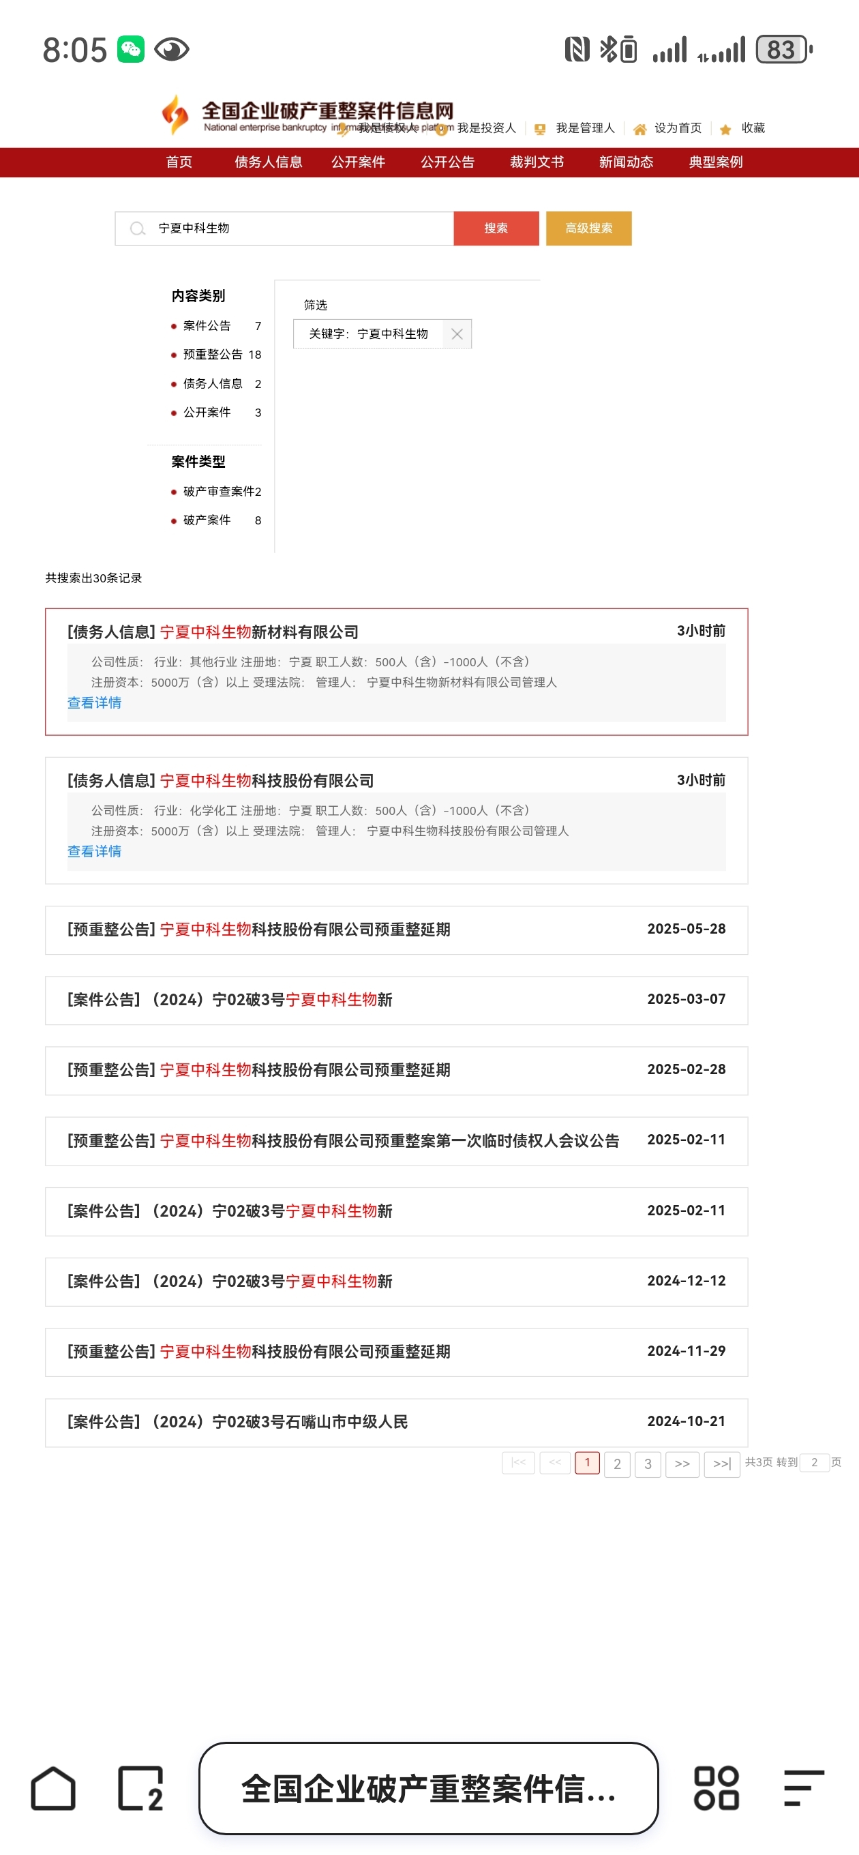Image resolution: width=859 pixels, height=1855 pixels.
Task: Tap the NFC status bar icon
Action: coord(577,50)
